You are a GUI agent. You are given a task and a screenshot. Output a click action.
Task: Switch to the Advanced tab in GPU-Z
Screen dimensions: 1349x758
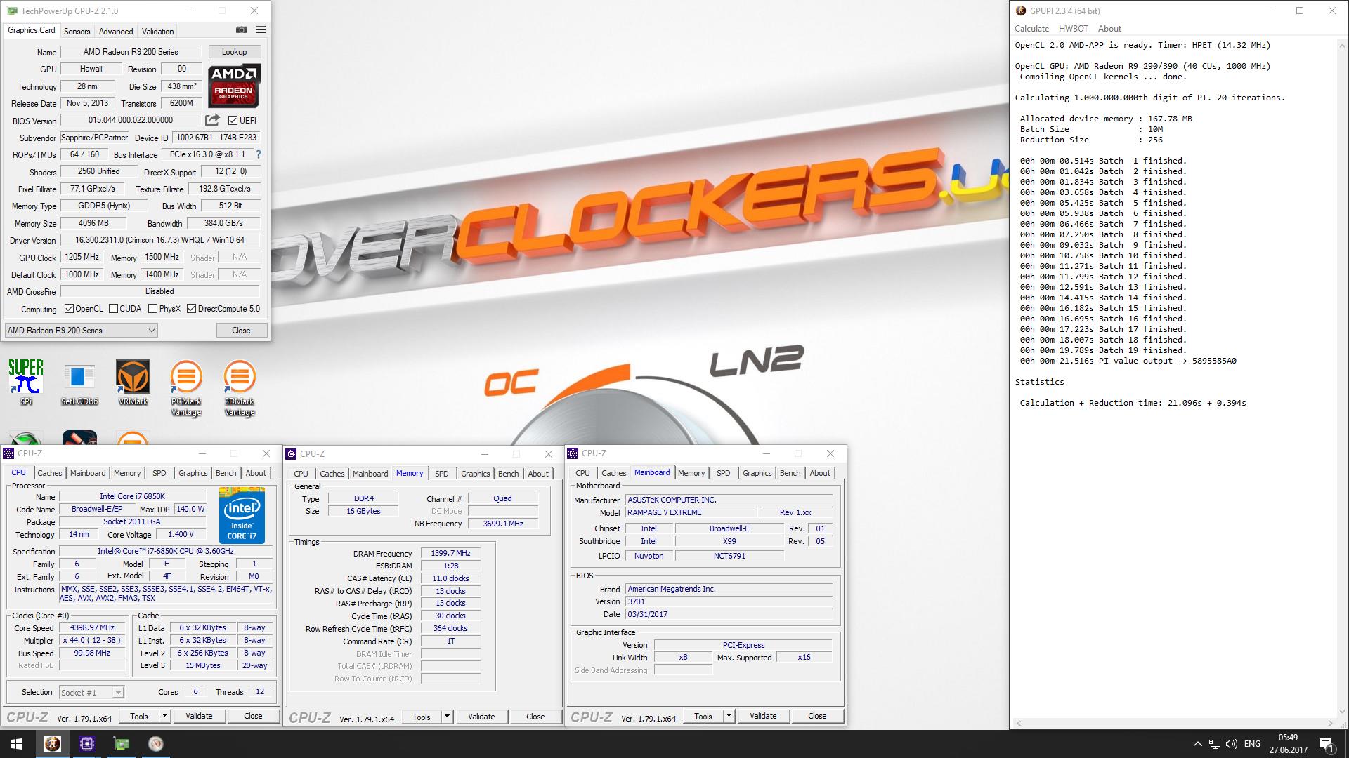[x=116, y=31]
